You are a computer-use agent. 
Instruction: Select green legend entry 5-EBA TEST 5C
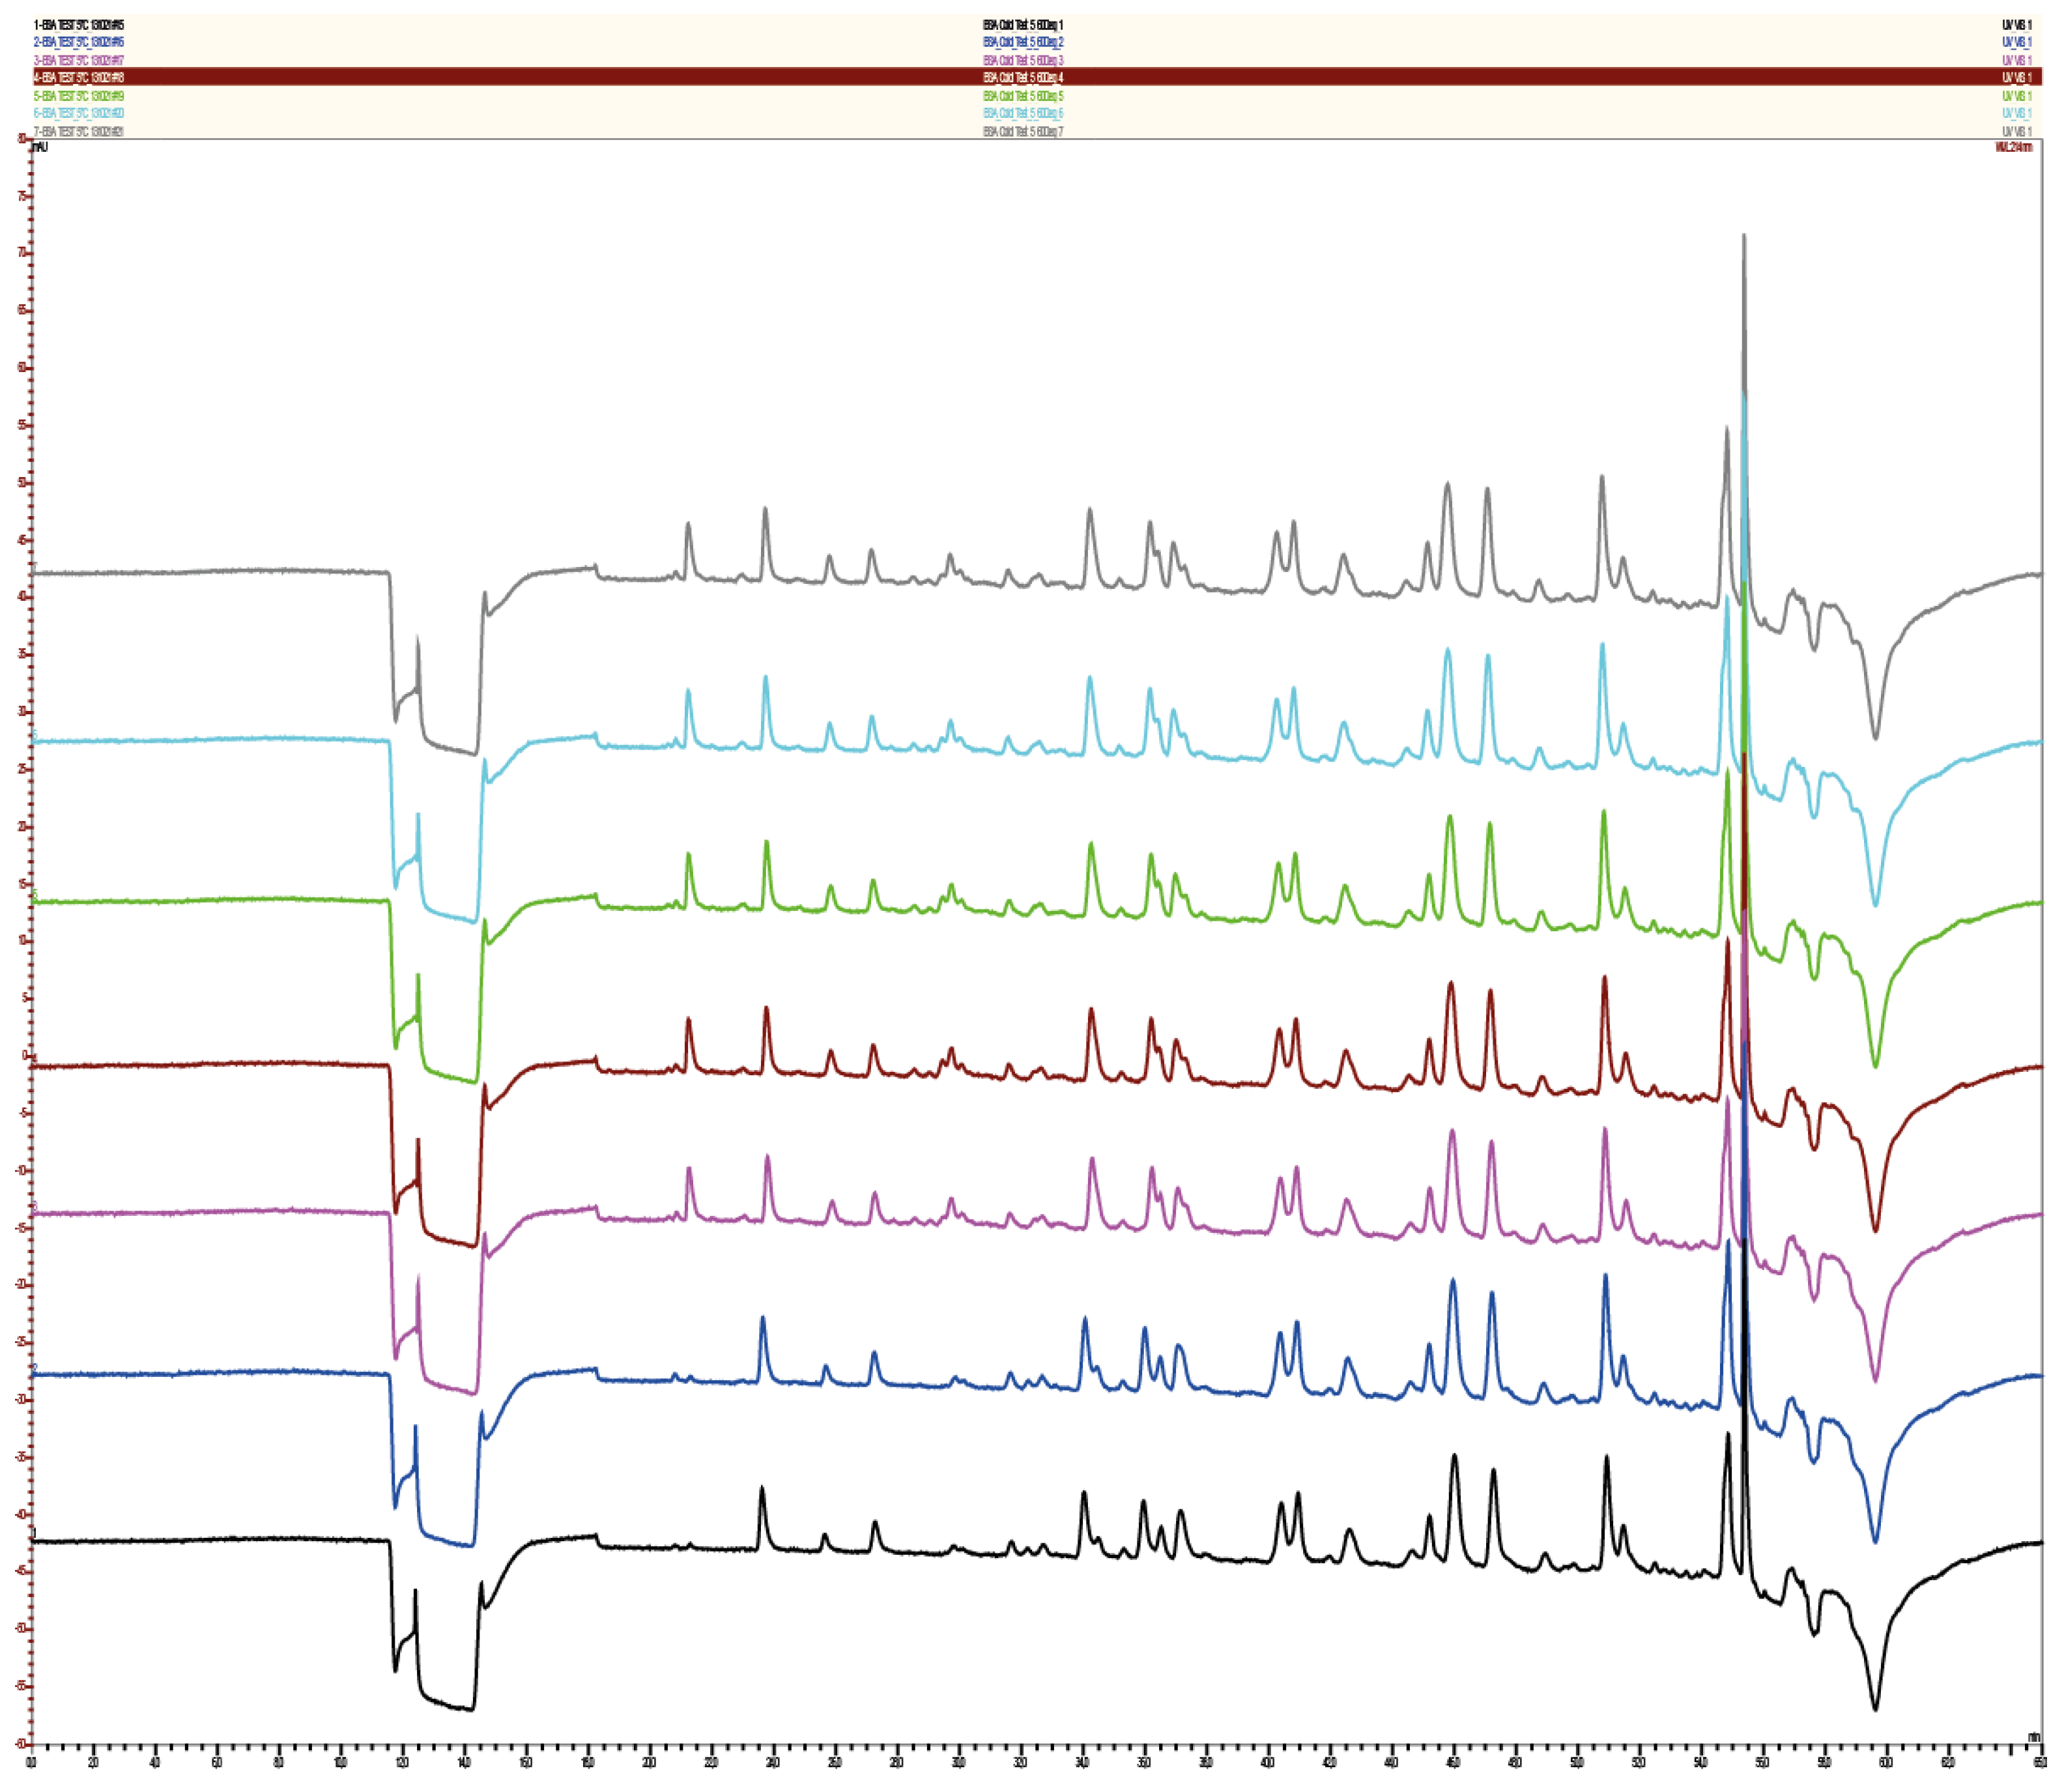[79, 96]
